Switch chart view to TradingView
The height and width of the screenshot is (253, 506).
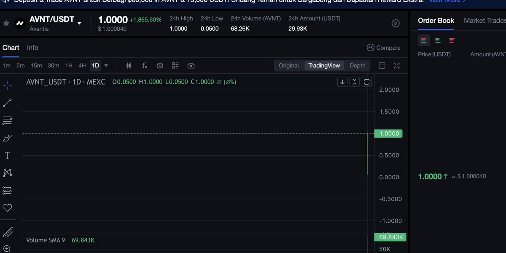click(x=324, y=66)
